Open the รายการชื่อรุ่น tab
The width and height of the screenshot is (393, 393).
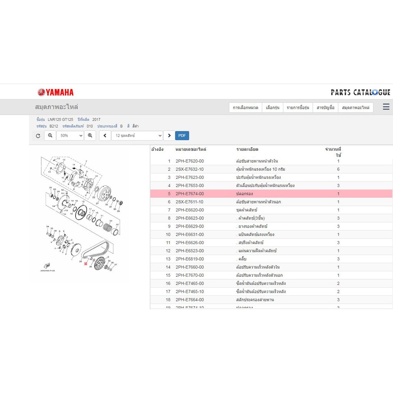[298, 107]
